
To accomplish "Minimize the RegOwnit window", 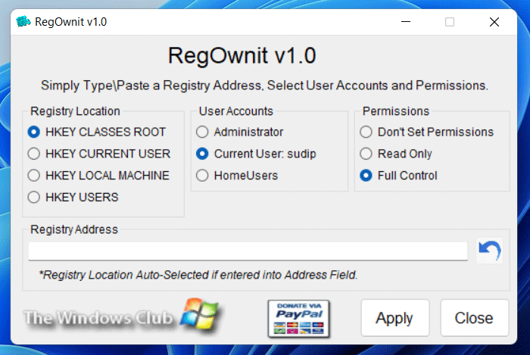I will (406, 22).
